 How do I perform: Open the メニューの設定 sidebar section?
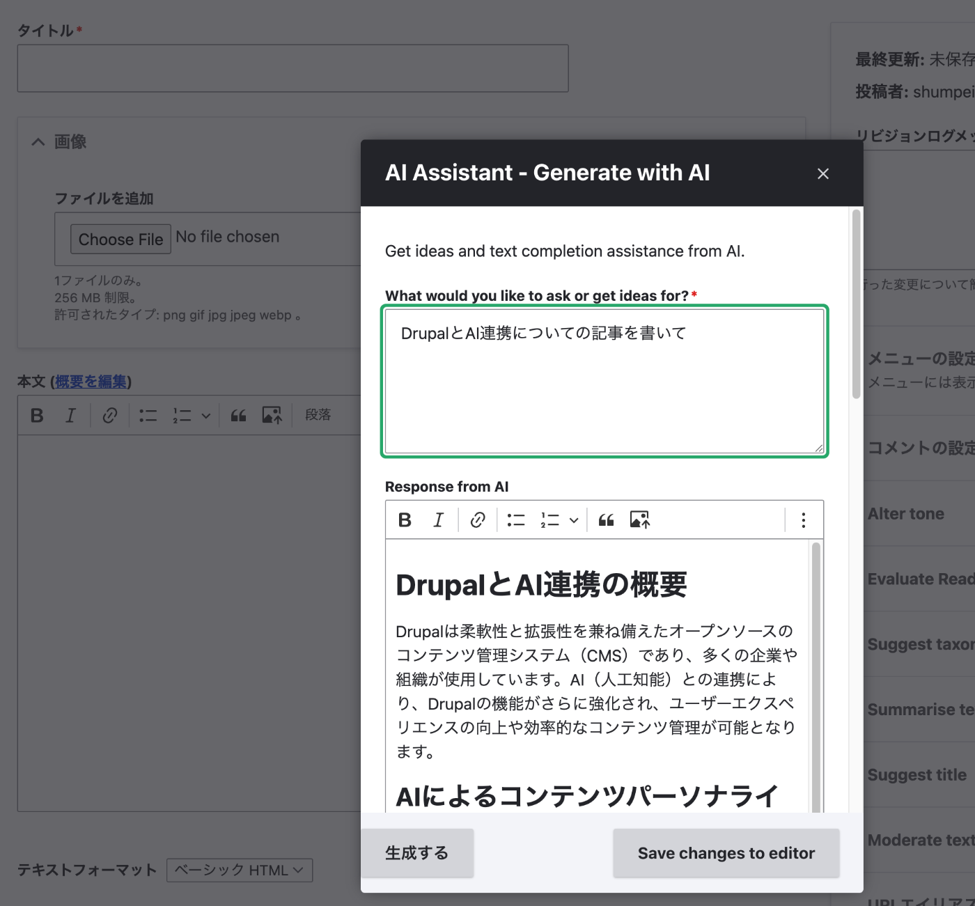918,359
